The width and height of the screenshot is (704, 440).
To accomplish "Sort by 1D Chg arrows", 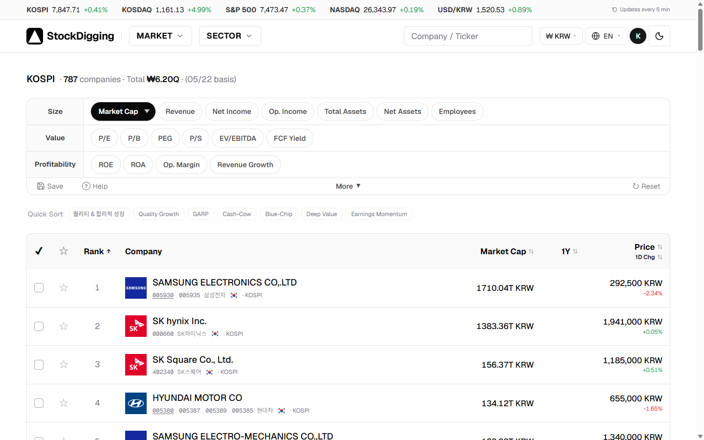I will tap(660, 257).
